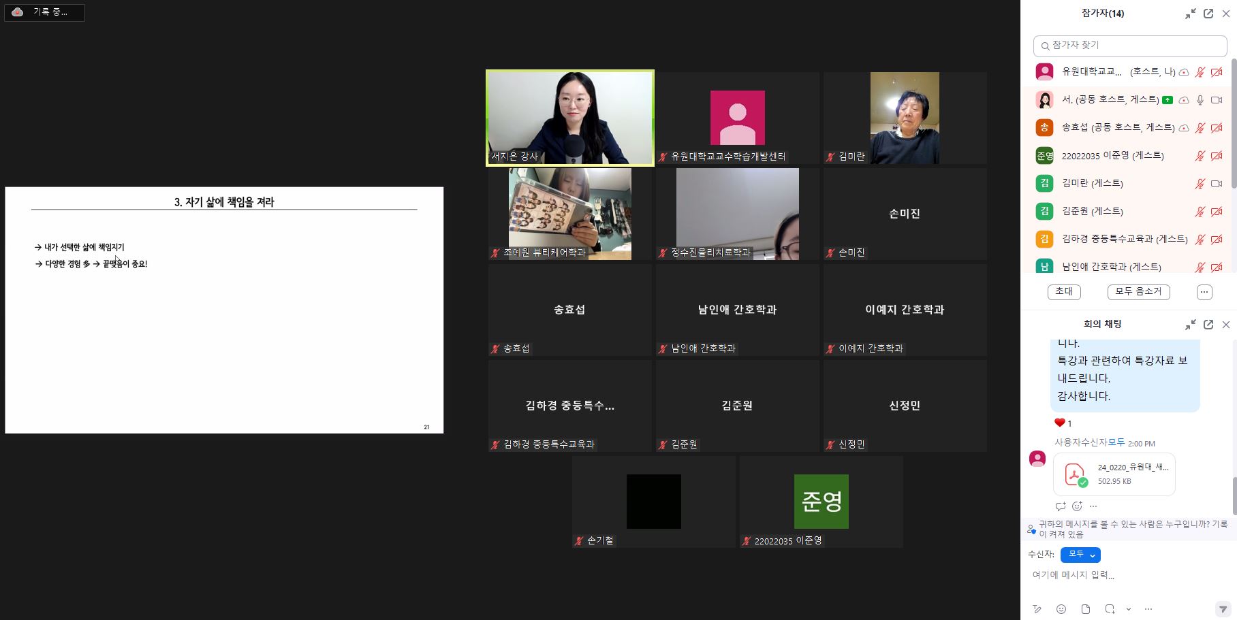The width and height of the screenshot is (1237, 620).
Task: Open the screenshot capture icon in chat toolbar
Action: (x=1108, y=609)
